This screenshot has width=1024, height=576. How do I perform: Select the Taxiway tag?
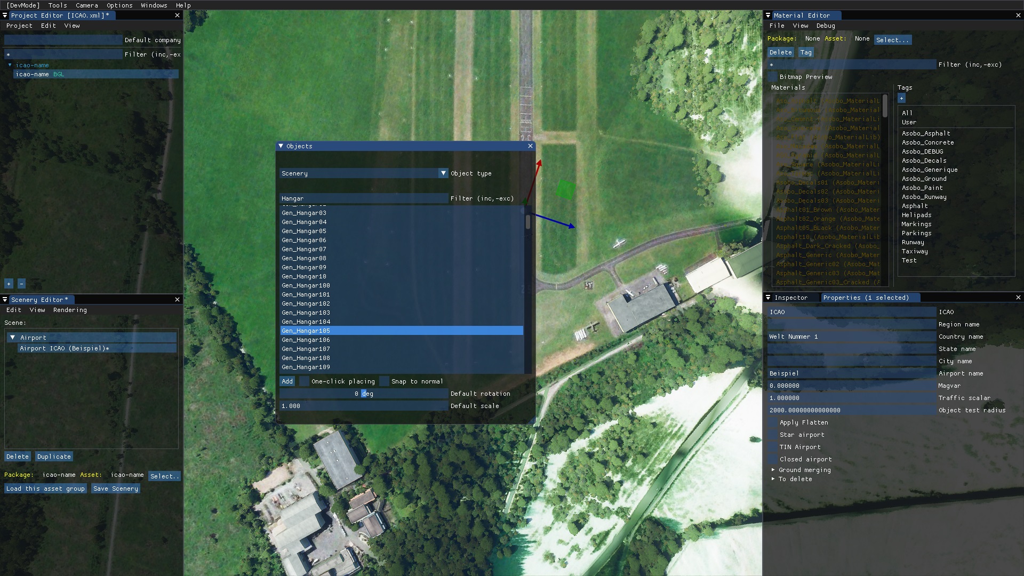(x=915, y=251)
